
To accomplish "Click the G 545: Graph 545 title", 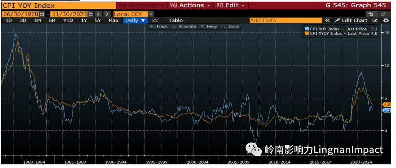I will 356,5.
